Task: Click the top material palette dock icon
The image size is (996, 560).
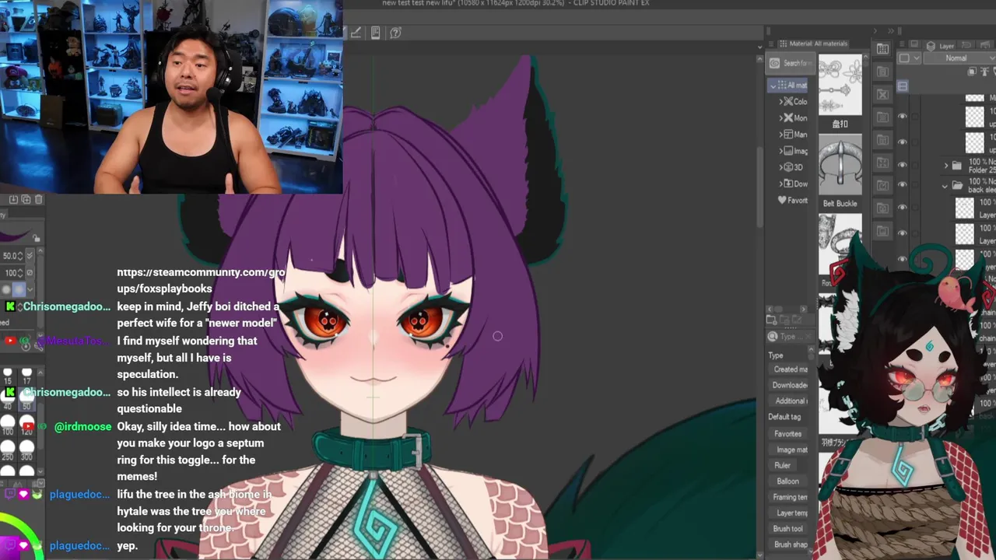Action: pos(882,49)
